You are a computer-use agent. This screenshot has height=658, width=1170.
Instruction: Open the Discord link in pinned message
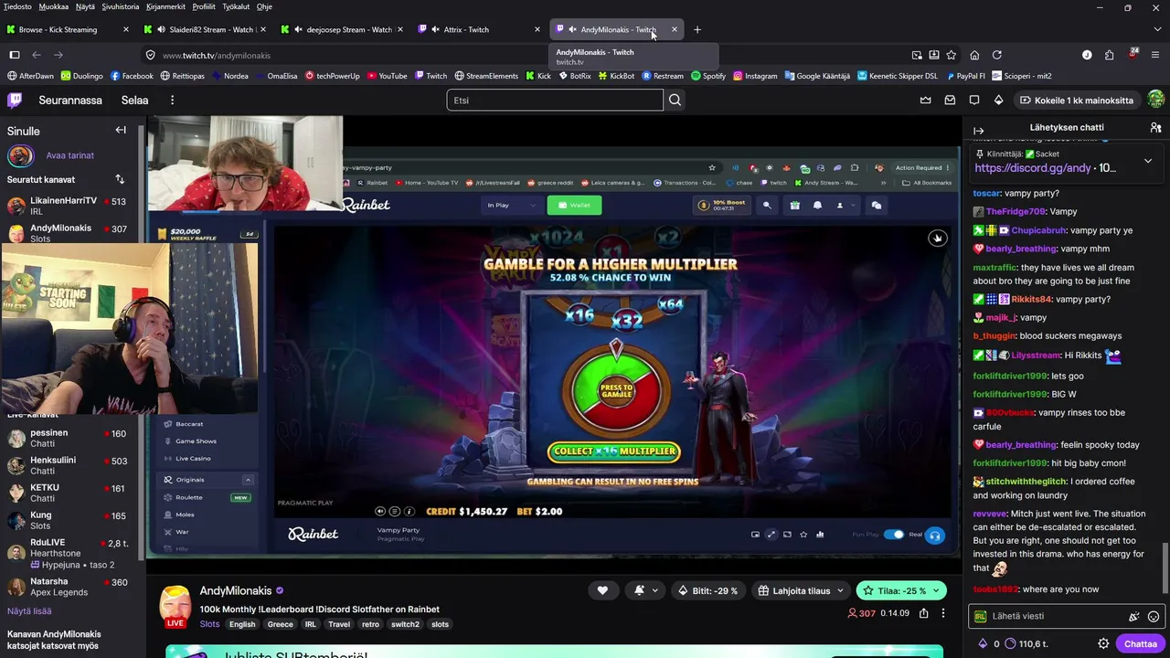[x=1033, y=168]
